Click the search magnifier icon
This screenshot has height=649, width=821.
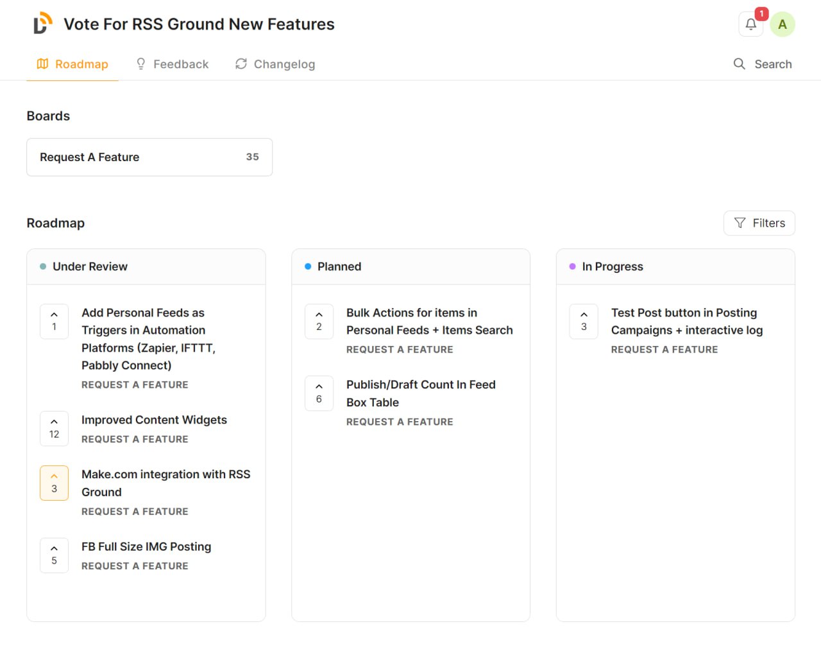tap(739, 64)
